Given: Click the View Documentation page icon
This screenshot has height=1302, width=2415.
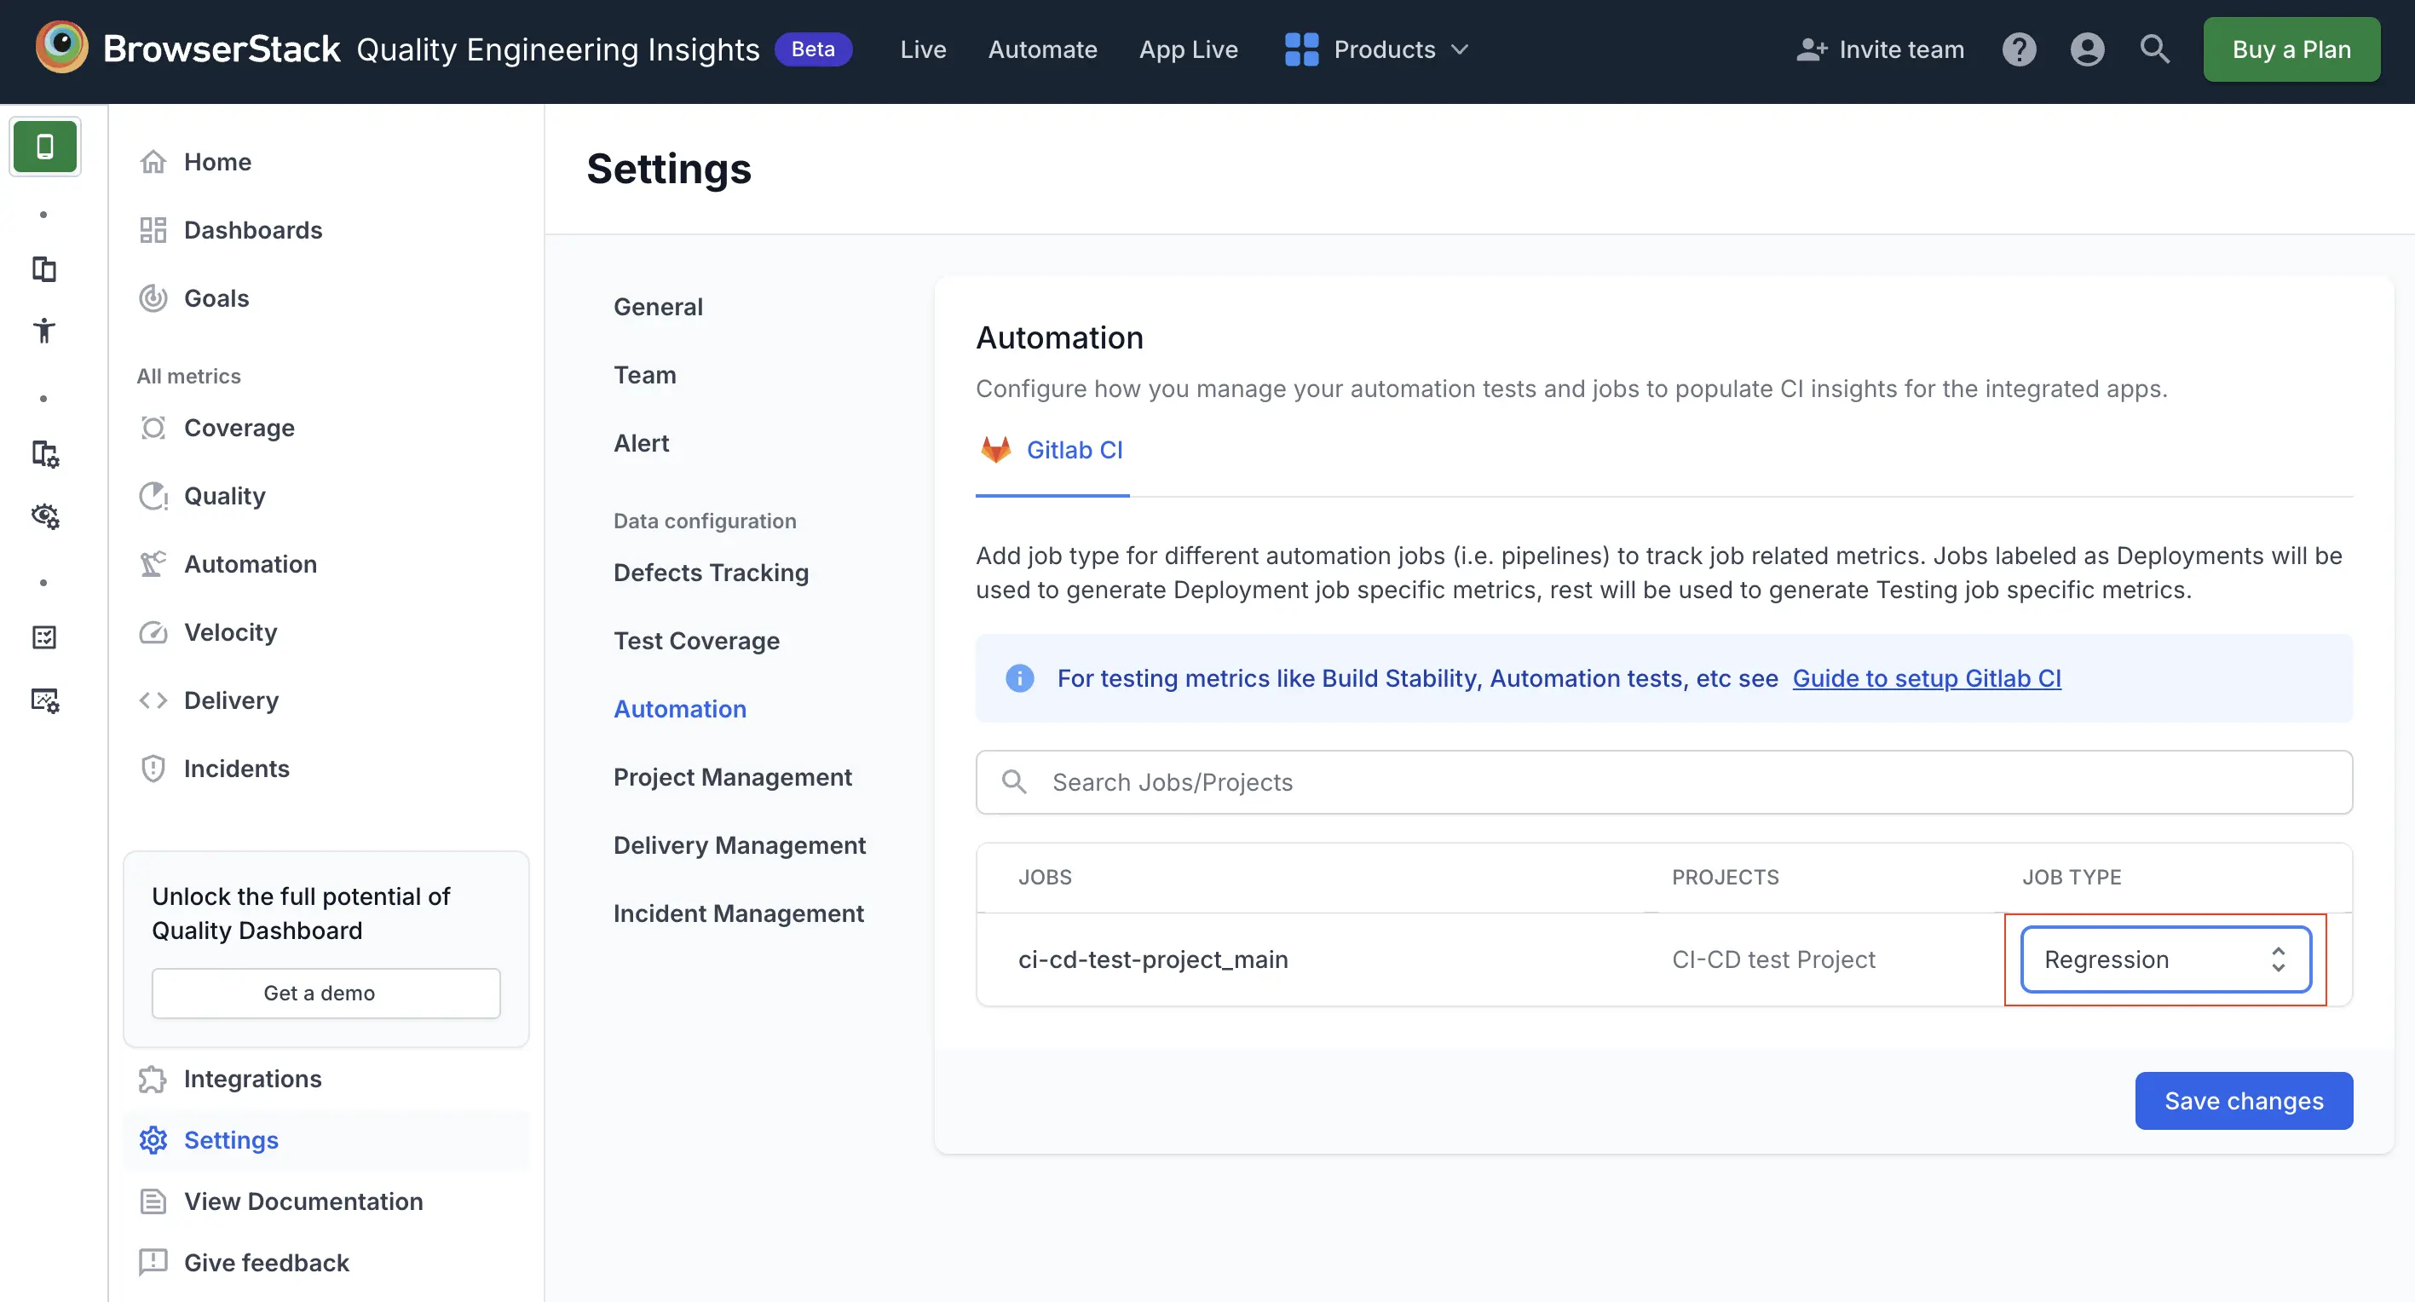Looking at the screenshot, I should coord(153,1201).
